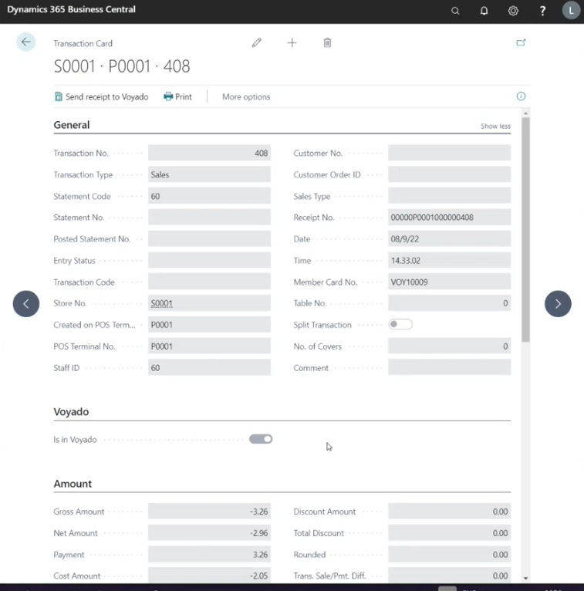Go to the next record arrow
This screenshot has height=591, width=584.
click(558, 304)
